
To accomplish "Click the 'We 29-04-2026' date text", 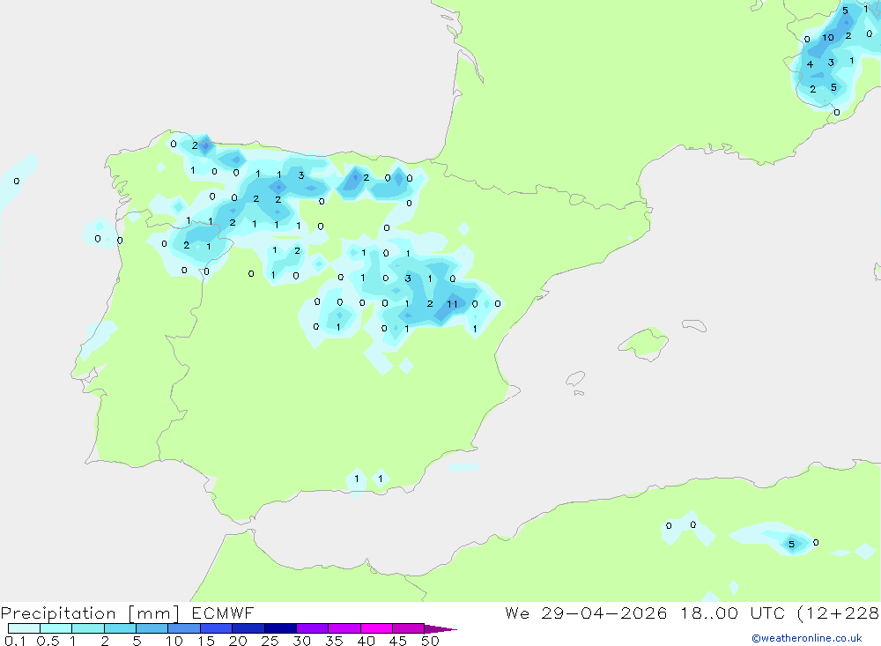I will [586, 613].
